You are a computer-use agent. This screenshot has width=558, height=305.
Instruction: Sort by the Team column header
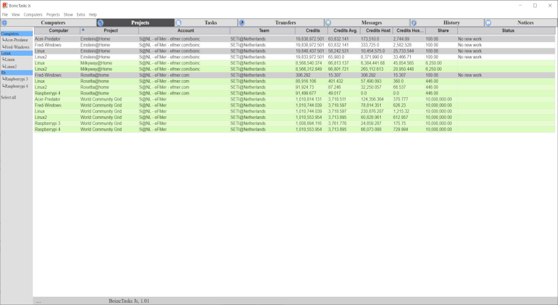pos(264,31)
